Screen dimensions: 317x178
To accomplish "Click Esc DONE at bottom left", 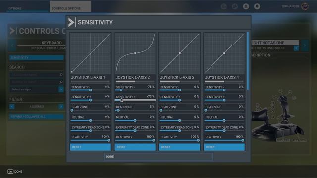I will tap(15, 172).
